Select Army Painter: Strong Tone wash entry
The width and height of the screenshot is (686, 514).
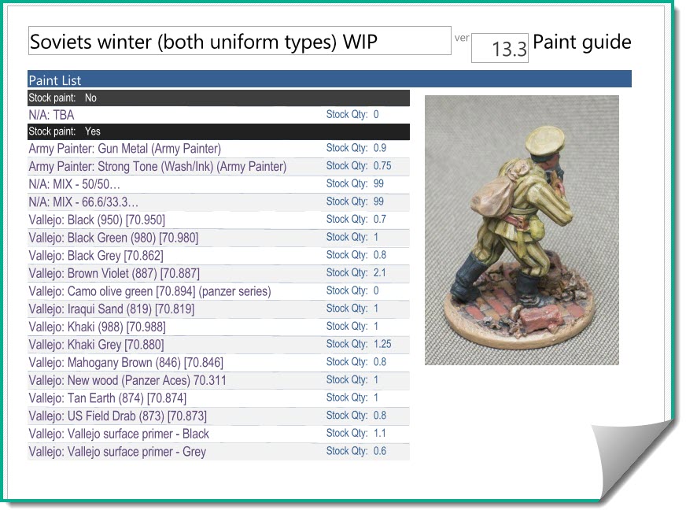(x=157, y=166)
